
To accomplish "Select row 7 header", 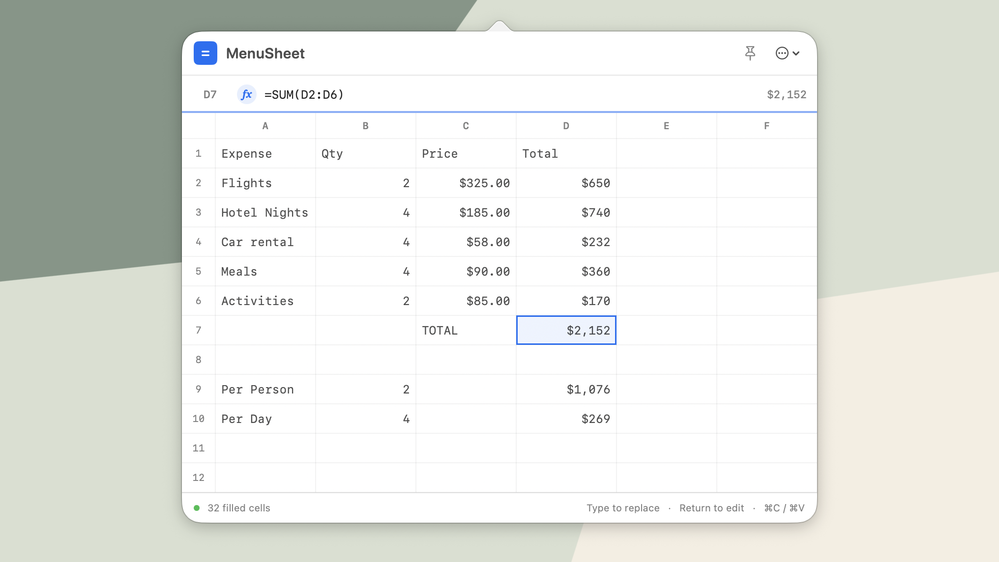I will (x=199, y=330).
